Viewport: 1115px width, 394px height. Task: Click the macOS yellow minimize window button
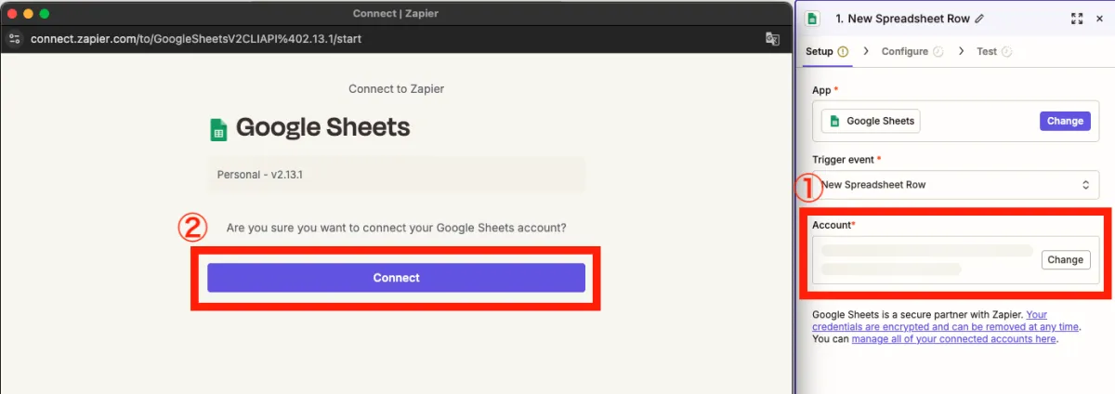coord(29,13)
